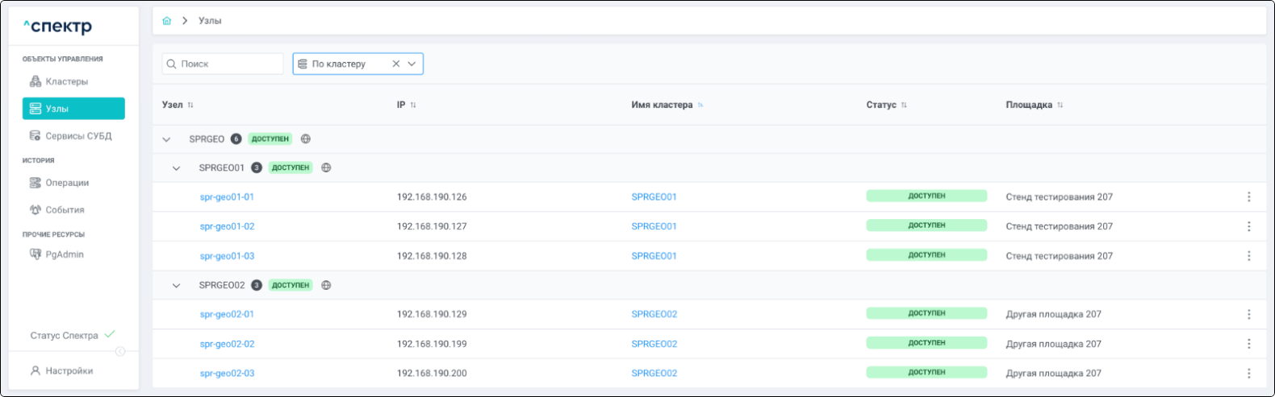Open Настройки at sidebar bottom
Screen dimensions: 1275x397
tap(69, 371)
